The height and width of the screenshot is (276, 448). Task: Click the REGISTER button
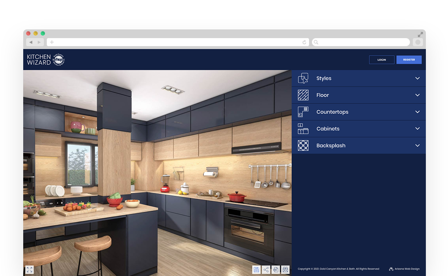pos(409,60)
